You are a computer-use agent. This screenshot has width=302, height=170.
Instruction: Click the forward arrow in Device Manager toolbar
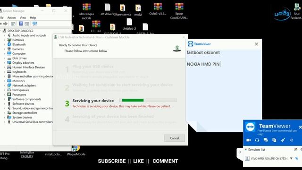click(x=5, y=24)
